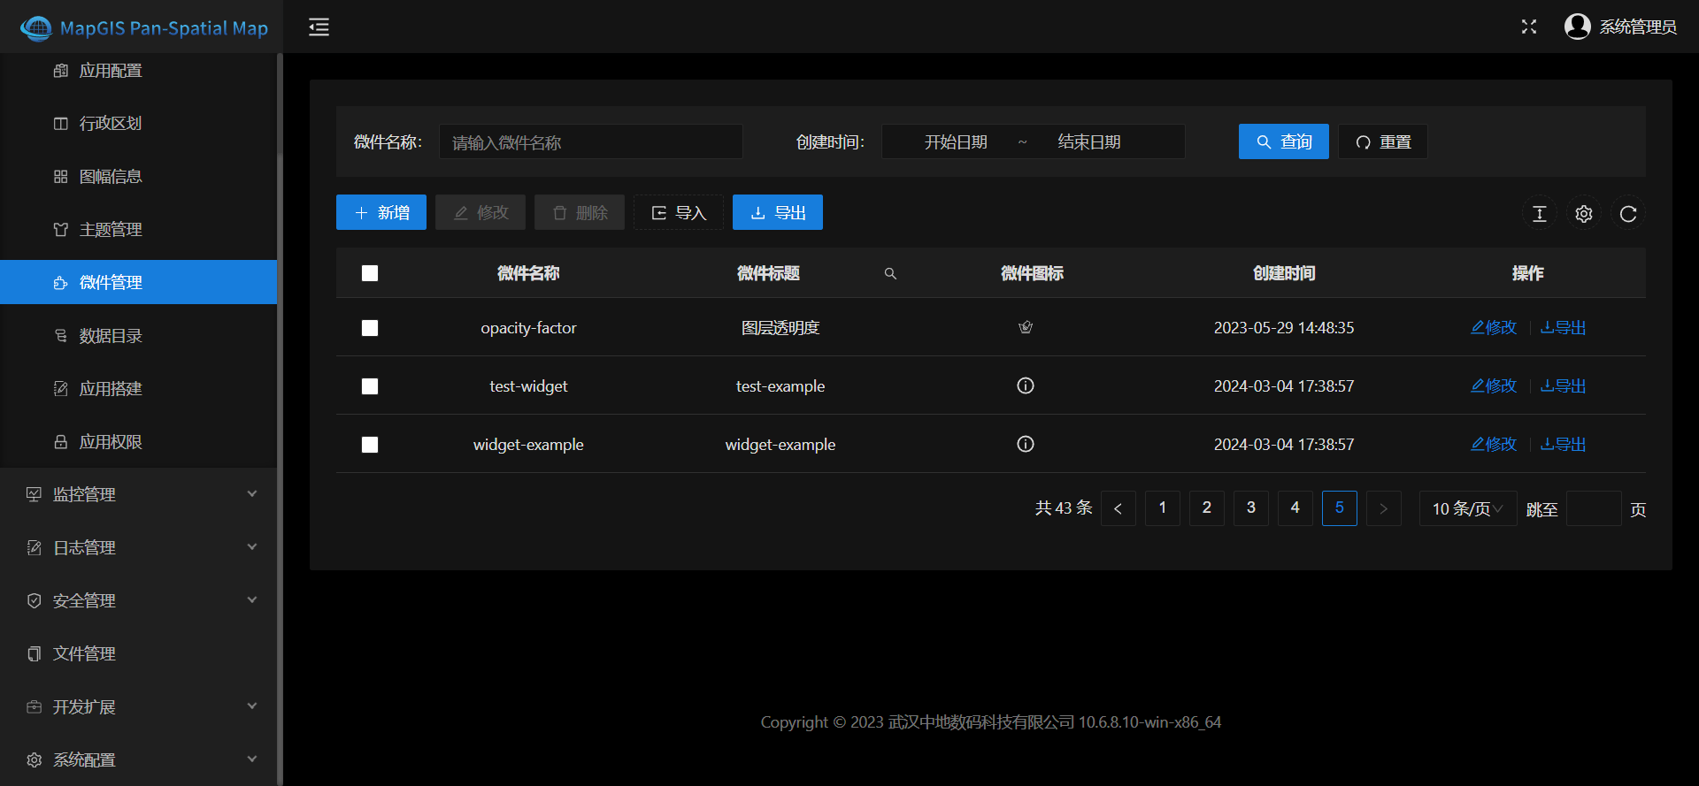Open 数据目录 in sidebar
This screenshot has width=1699, height=786.
click(139, 335)
